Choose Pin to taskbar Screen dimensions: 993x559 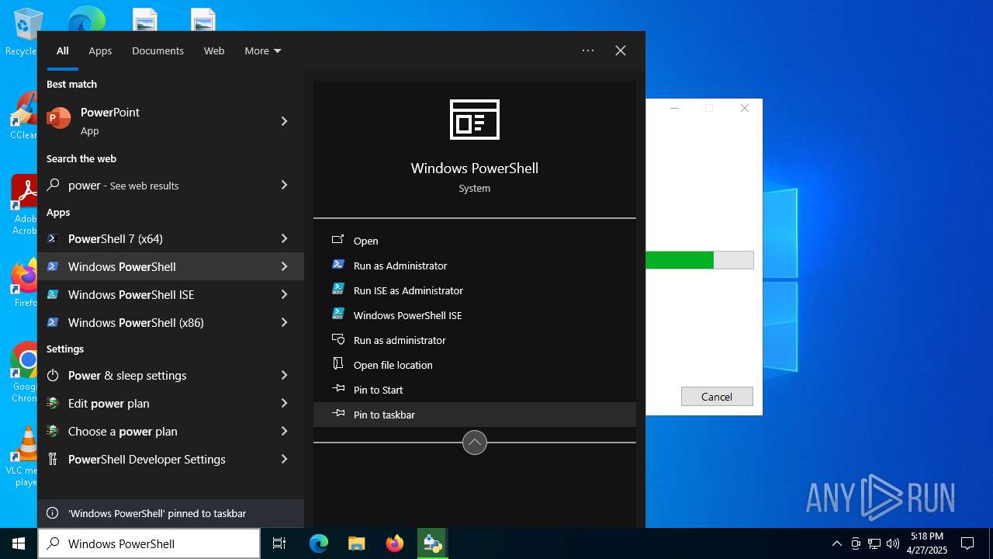(x=475, y=415)
